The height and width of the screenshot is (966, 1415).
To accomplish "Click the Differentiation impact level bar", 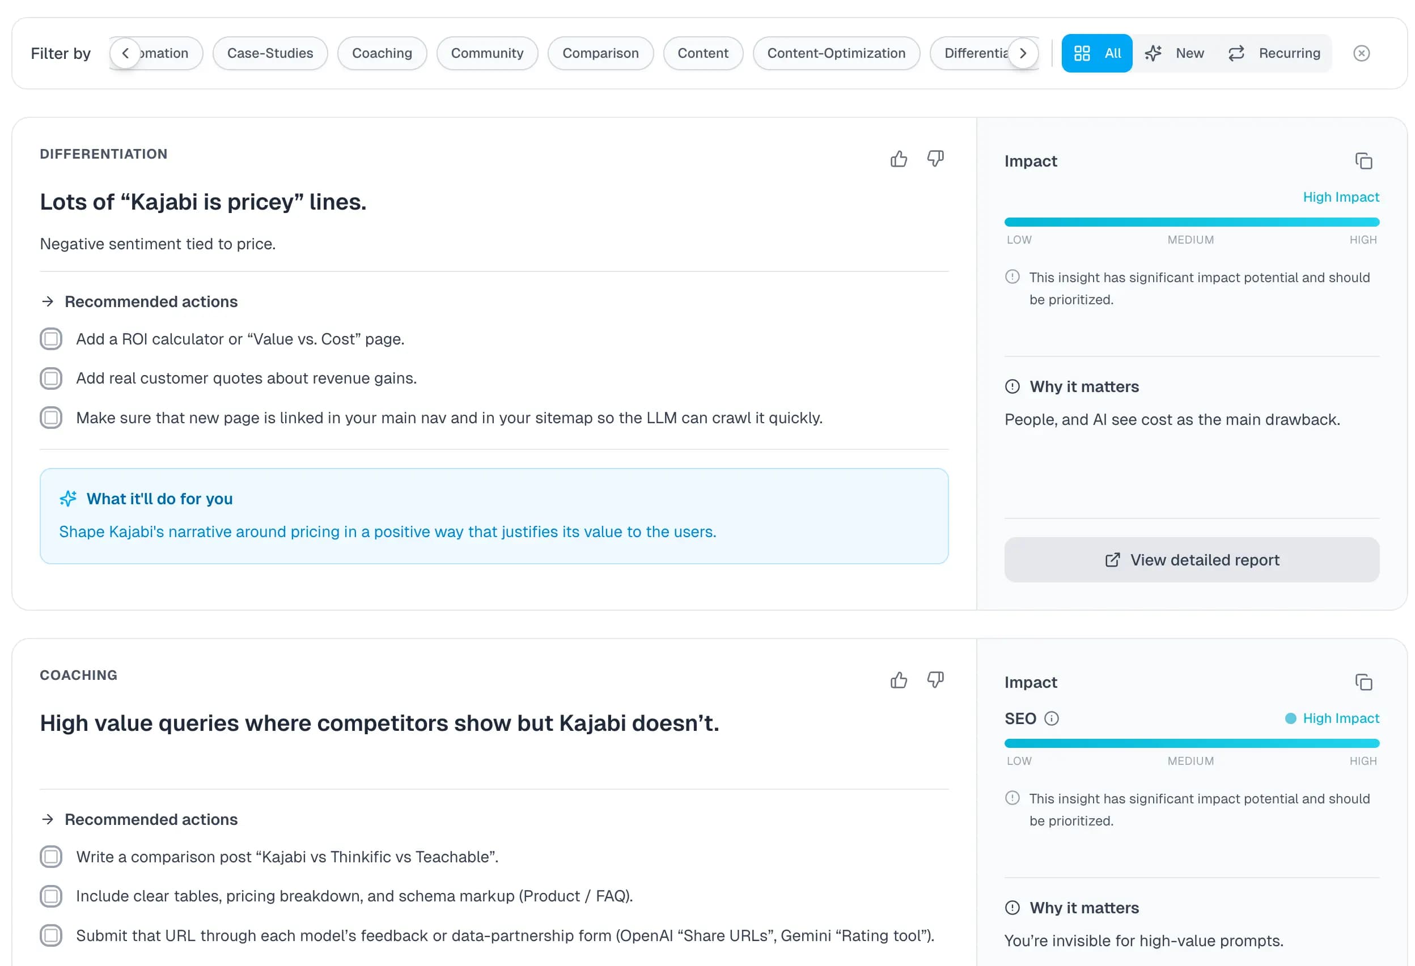I will 1191,222.
